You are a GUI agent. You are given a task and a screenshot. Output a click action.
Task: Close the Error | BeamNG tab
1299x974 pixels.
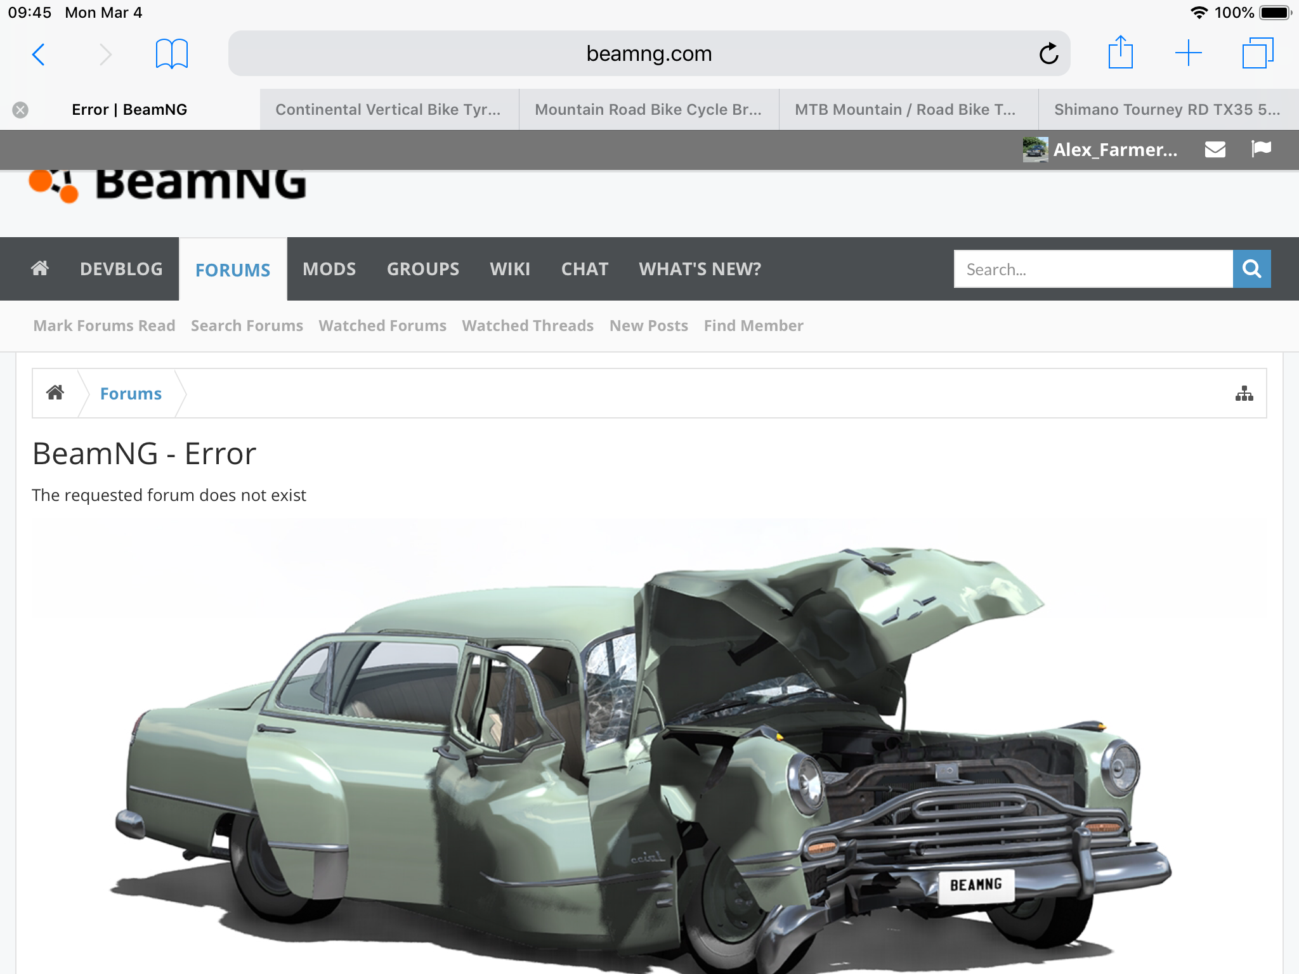(20, 110)
